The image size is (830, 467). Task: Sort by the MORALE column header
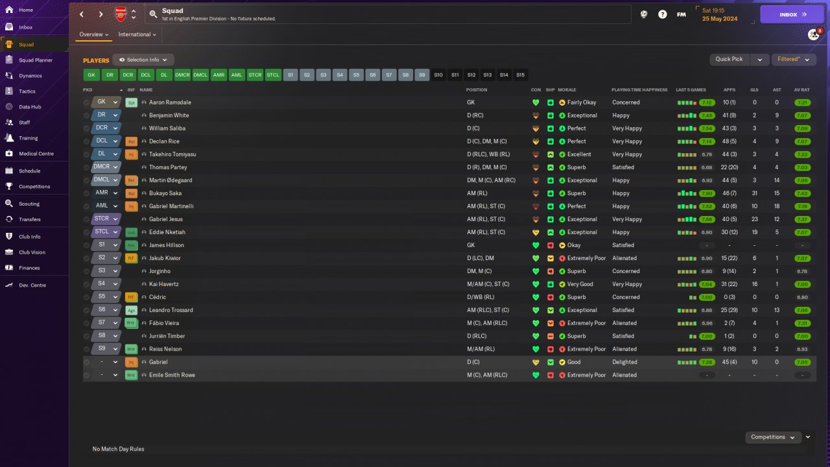pos(567,90)
